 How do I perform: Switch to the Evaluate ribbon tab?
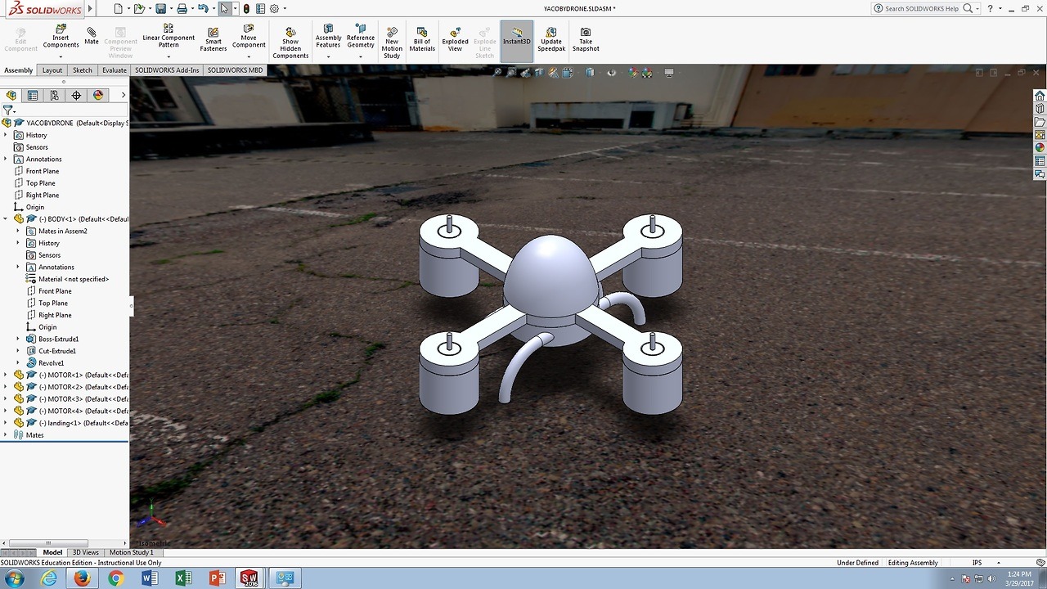[114, 70]
